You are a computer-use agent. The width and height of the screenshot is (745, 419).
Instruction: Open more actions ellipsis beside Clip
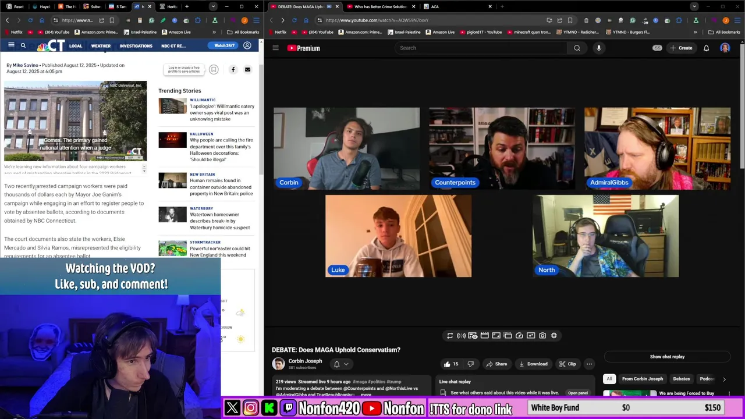589,364
